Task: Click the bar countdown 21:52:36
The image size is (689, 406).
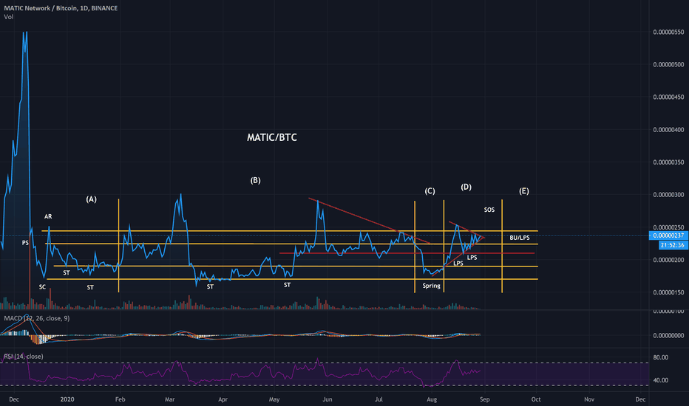Action: pos(673,245)
